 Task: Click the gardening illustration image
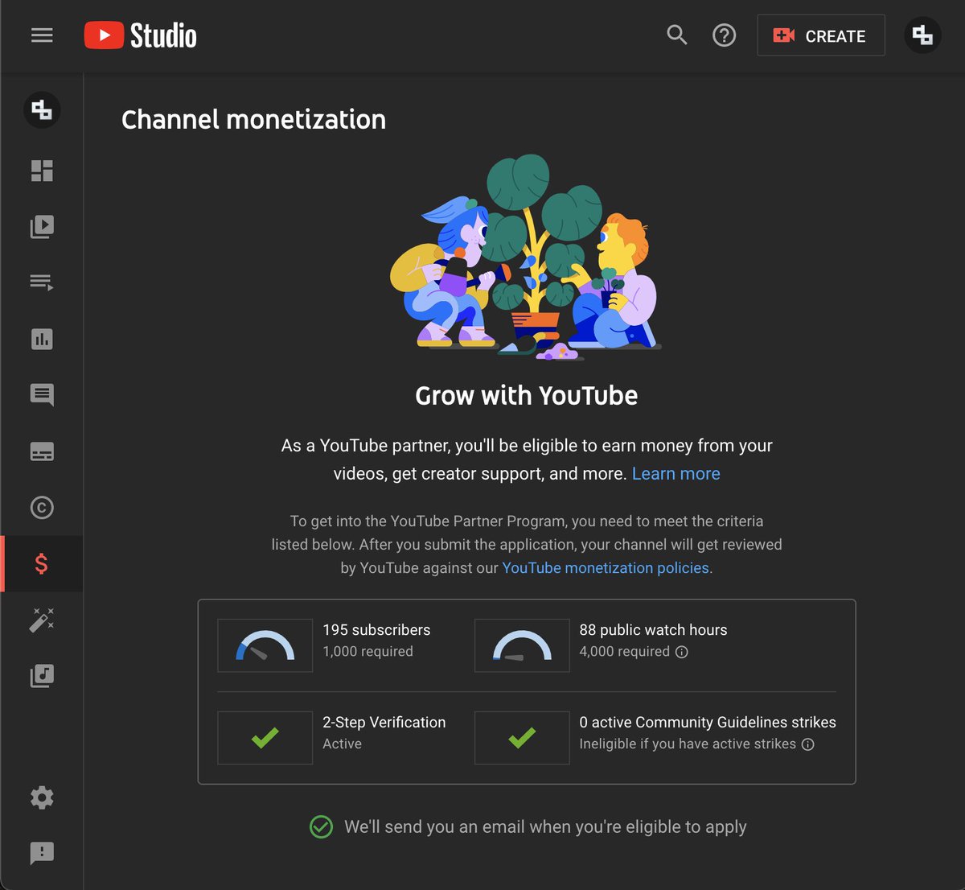tap(526, 258)
